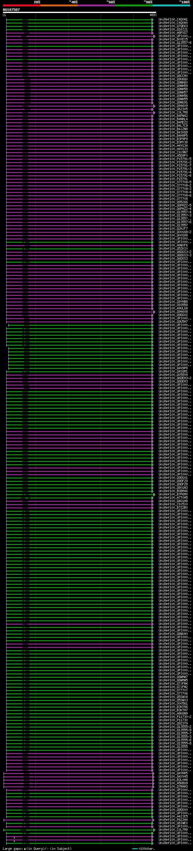Click label UniRef100_Q4V9P8
Screen dimensions: 193x851
(x=173, y=368)
